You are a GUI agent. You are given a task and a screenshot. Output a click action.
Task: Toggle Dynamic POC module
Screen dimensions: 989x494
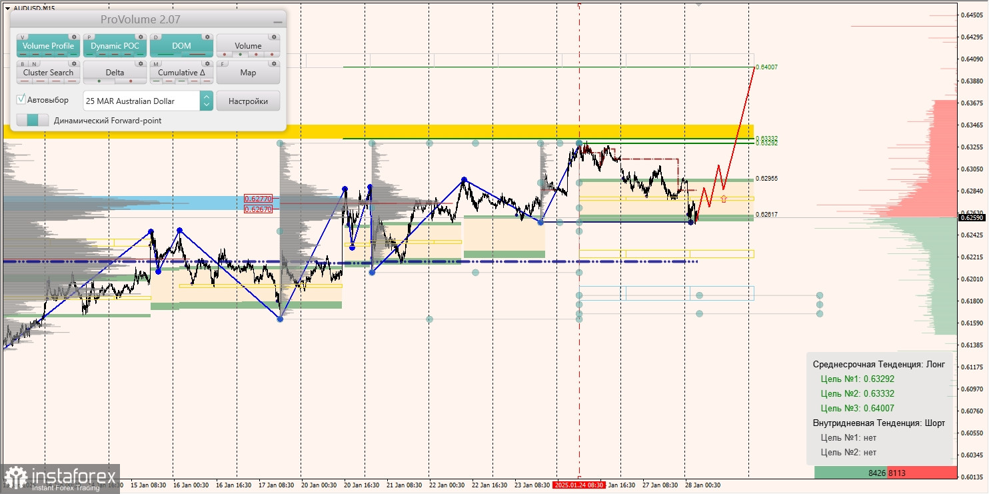pos(115,46)
